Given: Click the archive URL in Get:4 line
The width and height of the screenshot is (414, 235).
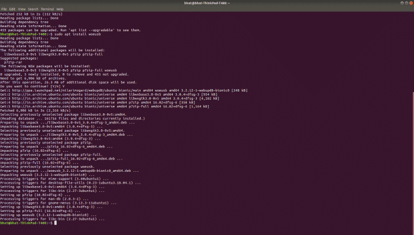Looking at the screenshot, I should [x=47, y=103].
